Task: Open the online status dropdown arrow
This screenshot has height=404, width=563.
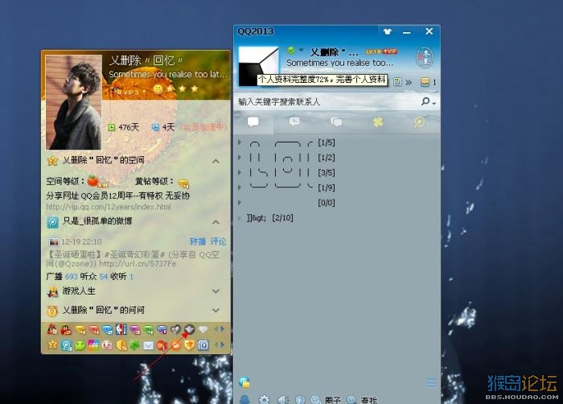Action: point(302,50)
